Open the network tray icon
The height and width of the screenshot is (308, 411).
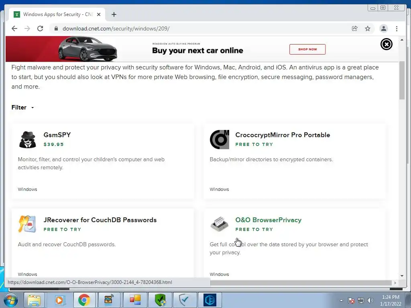click(x=361, y=300)
